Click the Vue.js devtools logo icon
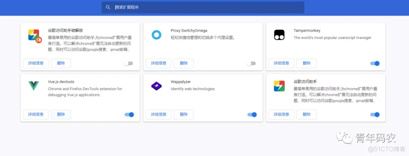 34,86
